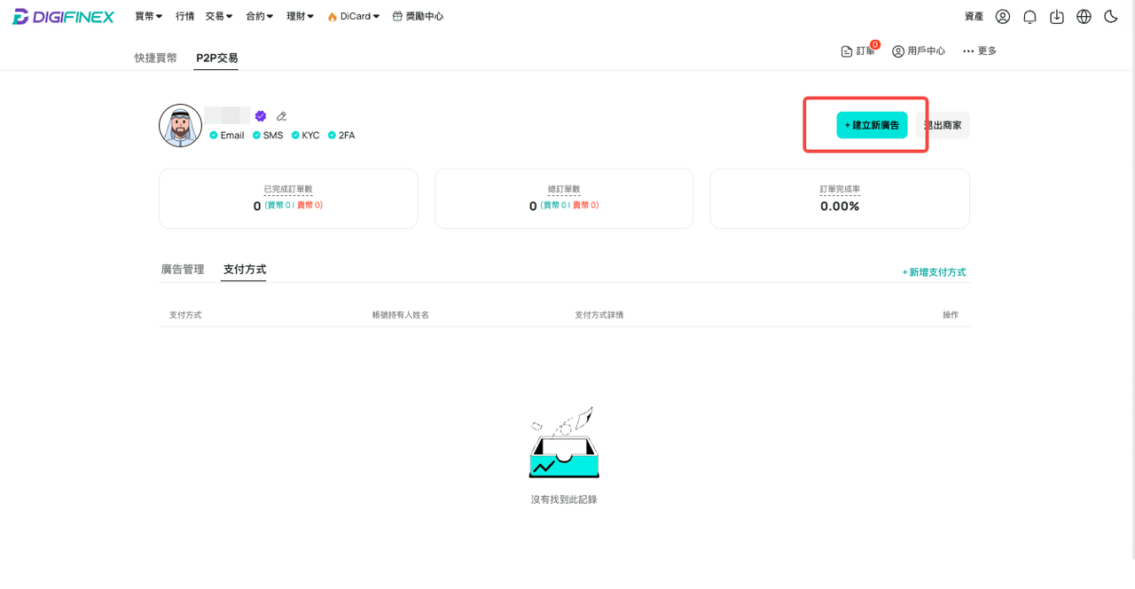Click the SMS verified check icon
Image resolution: width=1135 pixels, height=589 pixels.
pos(256,136)
